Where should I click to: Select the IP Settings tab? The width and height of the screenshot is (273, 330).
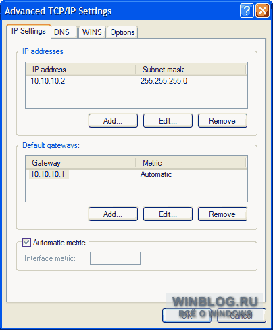click(x=28, y=31)
